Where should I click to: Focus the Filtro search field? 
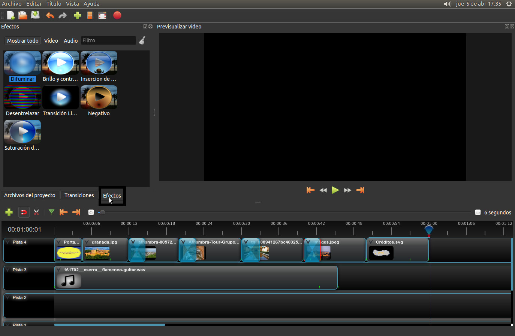[108, 40]
